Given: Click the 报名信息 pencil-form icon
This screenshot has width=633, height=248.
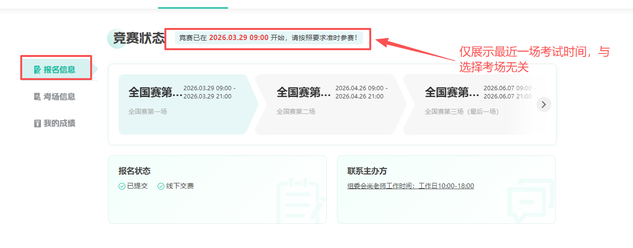Looking at the screenshot, I should pyautogui.click(x=38, y=69).
